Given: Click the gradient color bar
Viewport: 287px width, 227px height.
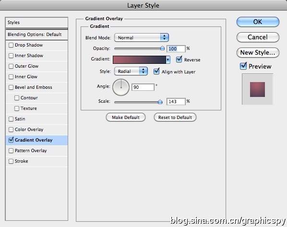Looking at the screenshot, I should pos(139,60).
